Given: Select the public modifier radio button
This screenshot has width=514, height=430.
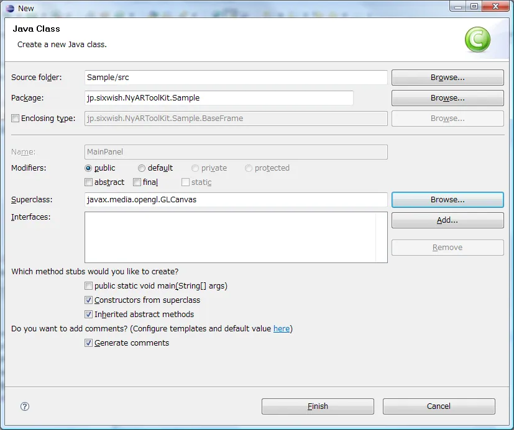Looking at the screenshot, I should (x=88, y=168).
